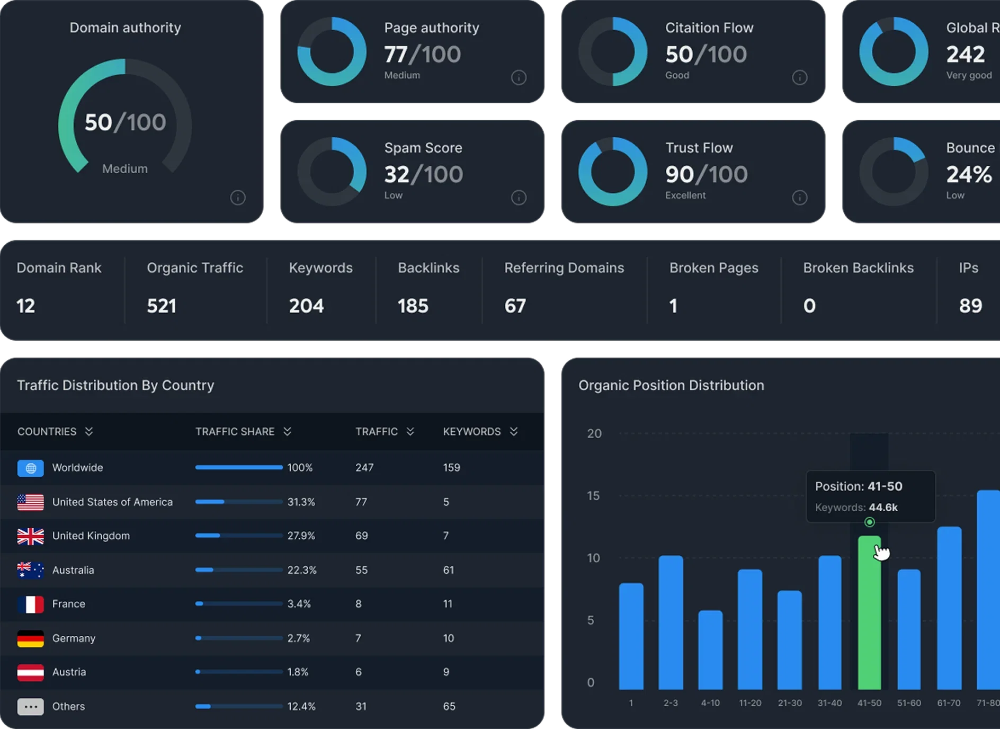
Task: Select the 31-40 position bar
Action: pyautogui.click(x=829, y=623)
